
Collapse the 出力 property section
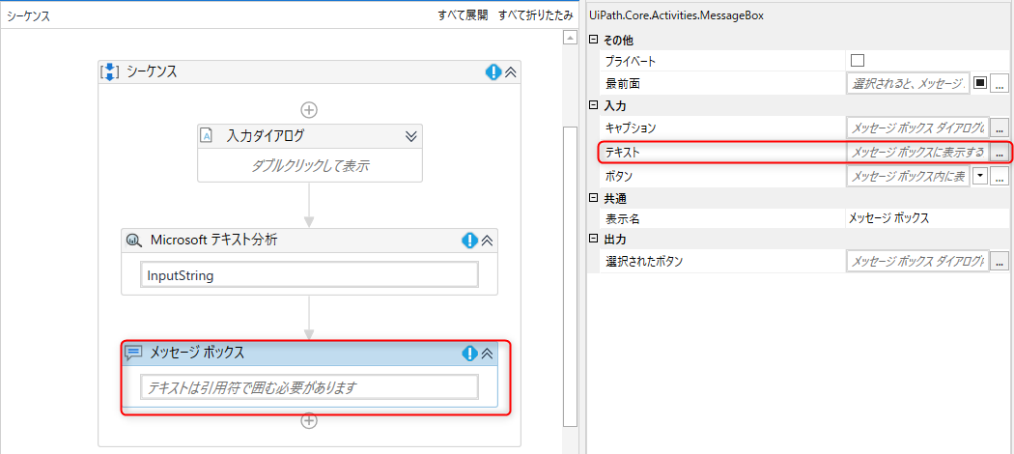593,240
